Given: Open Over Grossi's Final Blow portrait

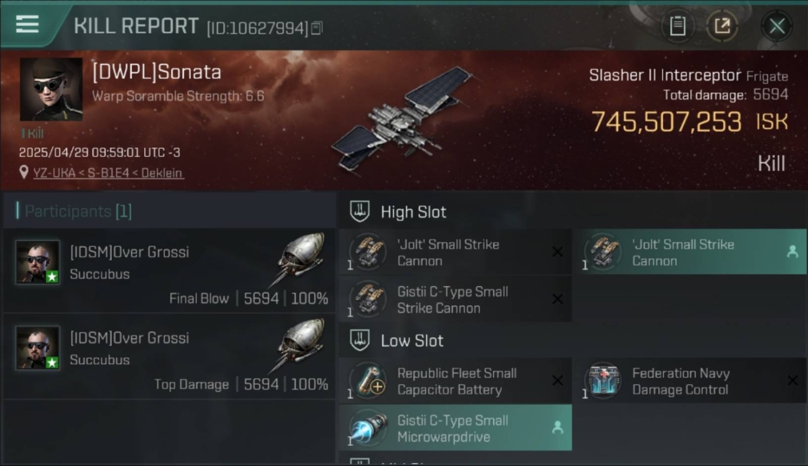Looking at the screenshot, I should [38, 262].
